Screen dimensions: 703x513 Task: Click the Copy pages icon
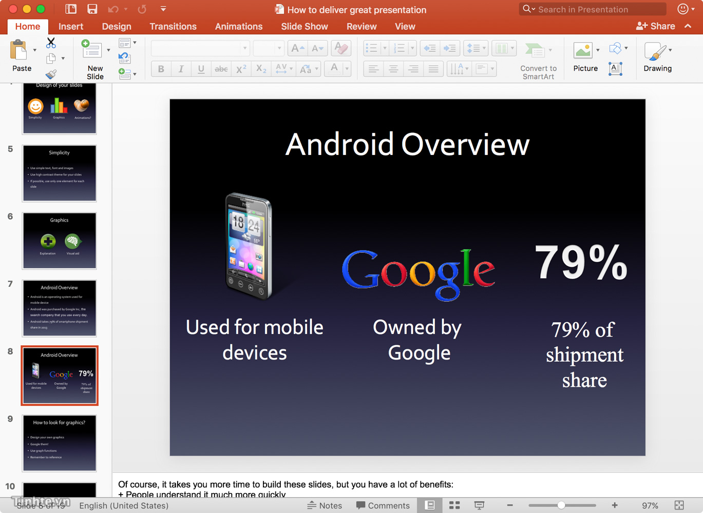coord(51,58)
